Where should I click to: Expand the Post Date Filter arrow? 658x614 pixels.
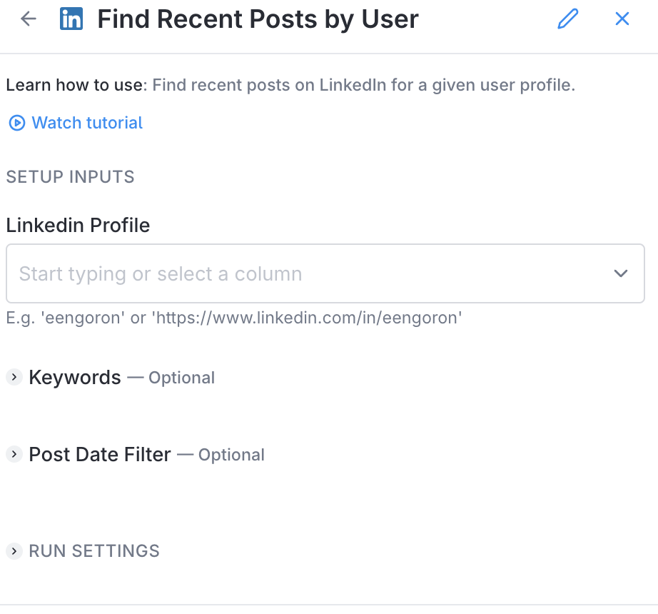(x=14, y=455)
